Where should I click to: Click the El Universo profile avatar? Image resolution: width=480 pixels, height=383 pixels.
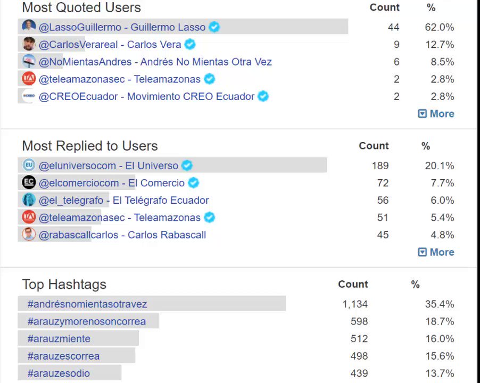[x=29, y=165]
